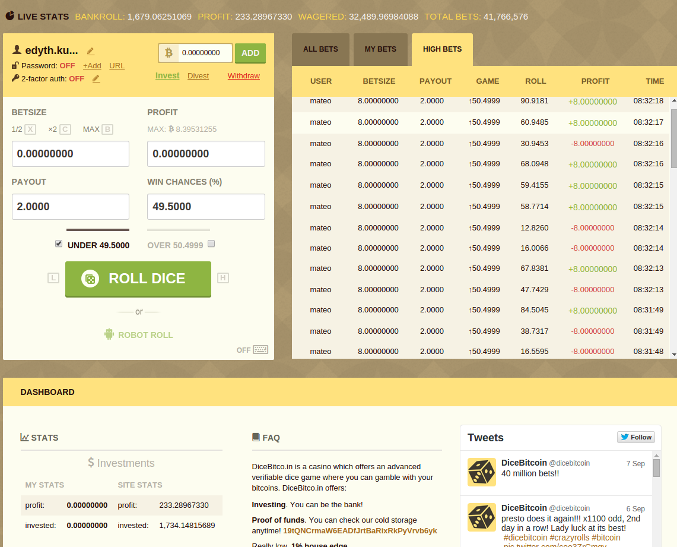Click the Tweets scrollbar up arrow

[656, 456]
